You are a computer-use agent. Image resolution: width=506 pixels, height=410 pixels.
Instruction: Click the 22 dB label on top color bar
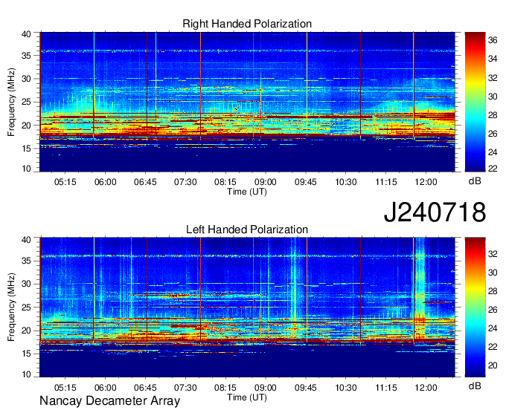point(493,169)
